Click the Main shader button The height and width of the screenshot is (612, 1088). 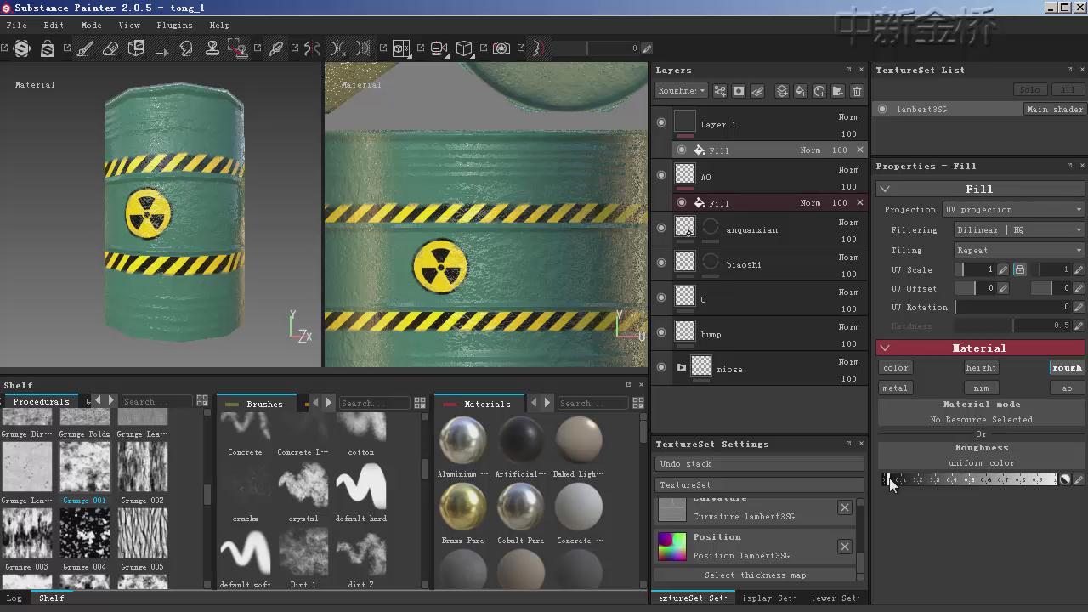coord(1055,109)
